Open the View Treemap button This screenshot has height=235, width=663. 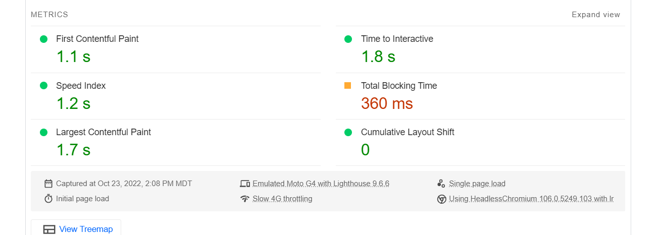tap(76, 228)
